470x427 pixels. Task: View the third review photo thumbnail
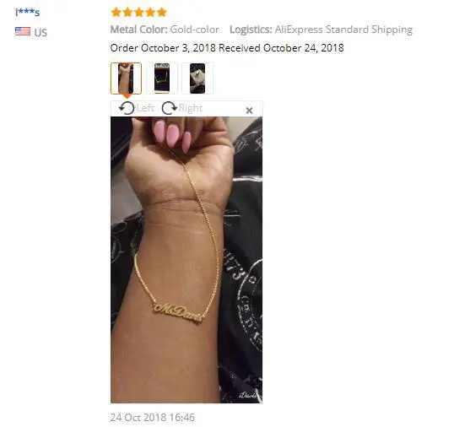197,78
